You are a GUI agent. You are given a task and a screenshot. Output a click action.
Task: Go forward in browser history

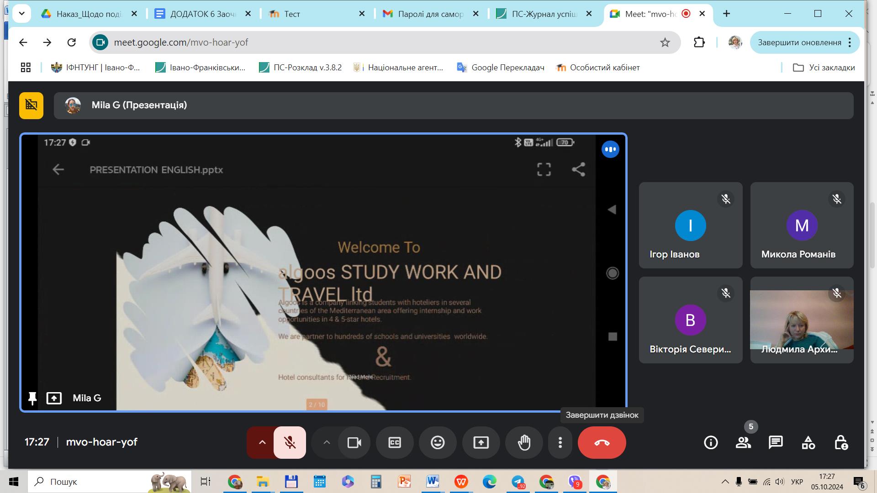point(47,42)
